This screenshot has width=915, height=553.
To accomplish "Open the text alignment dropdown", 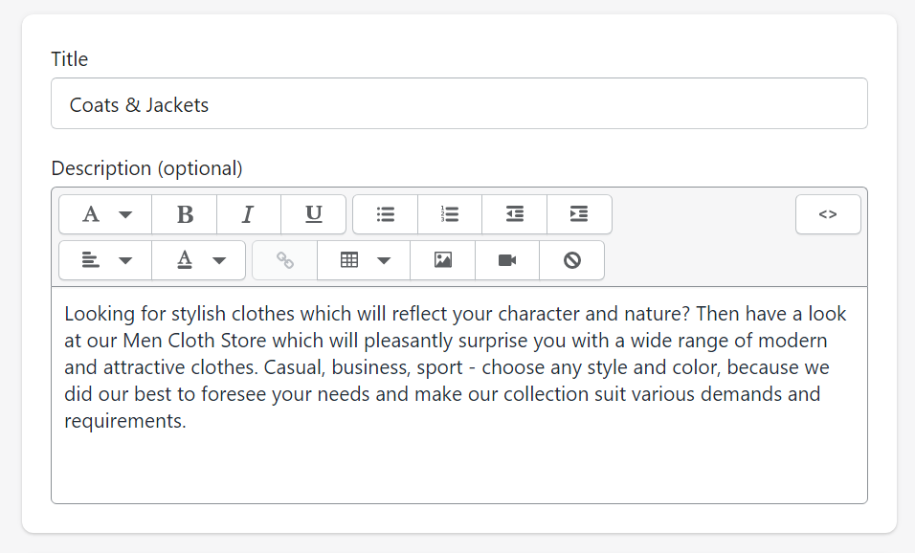I will (x=105, y=260).
